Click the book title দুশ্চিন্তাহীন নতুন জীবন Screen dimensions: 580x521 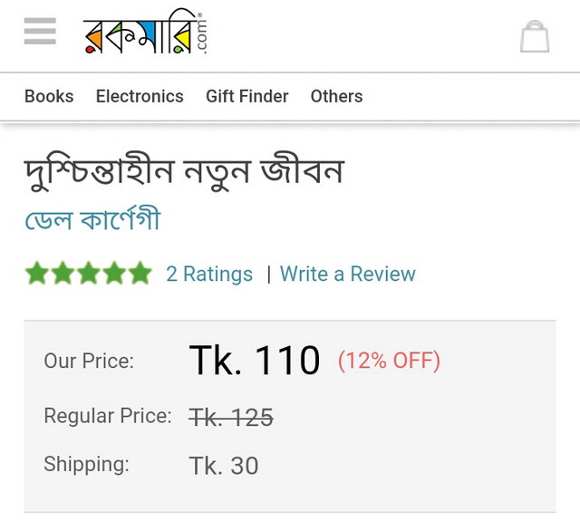tap(184, 171)
